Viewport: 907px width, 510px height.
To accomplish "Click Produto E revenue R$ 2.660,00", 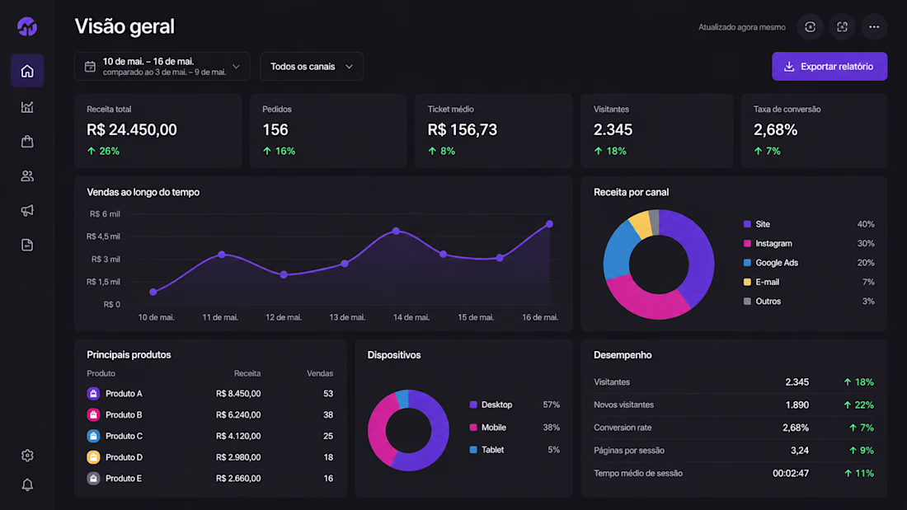I will tap(238, 478).
